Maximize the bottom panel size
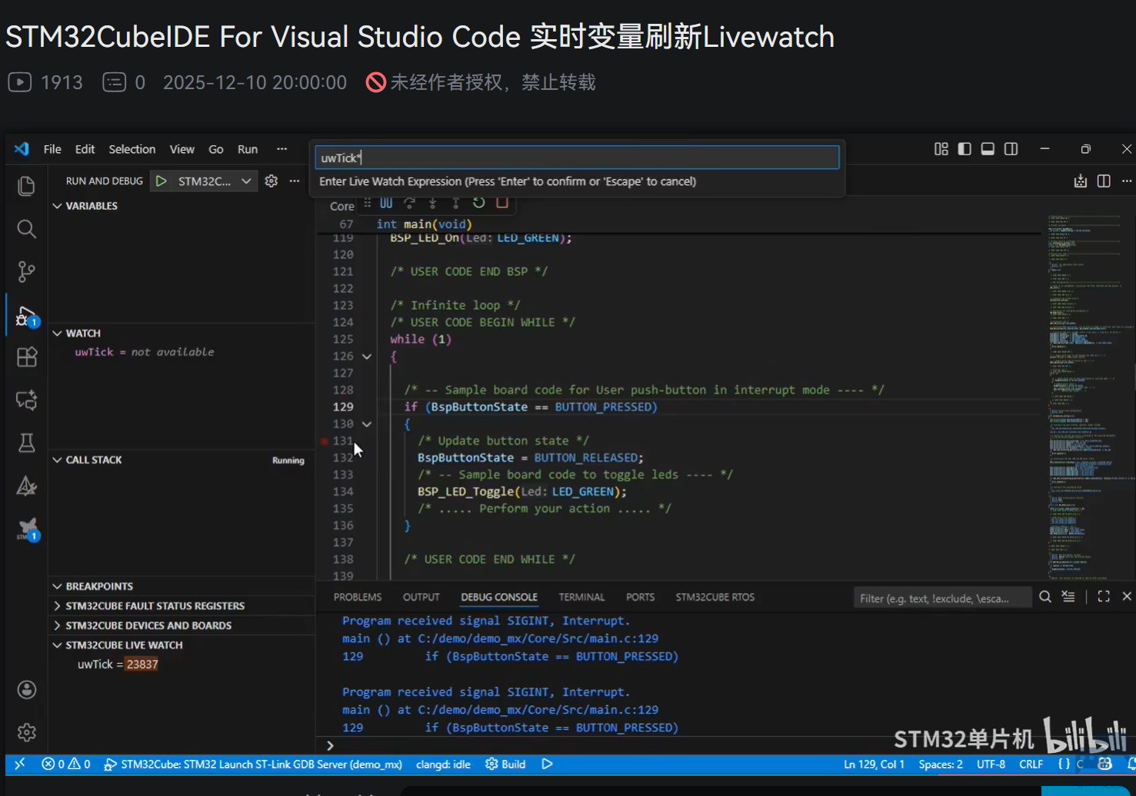This screenshot has width=1136, height=796. point(1104,597)
